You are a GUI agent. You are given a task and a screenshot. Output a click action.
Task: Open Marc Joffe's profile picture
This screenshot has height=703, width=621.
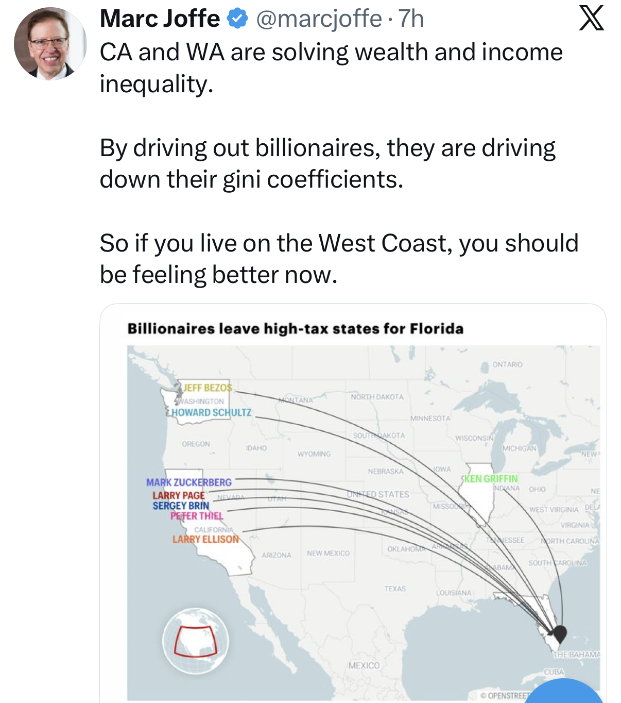[50, 44]
